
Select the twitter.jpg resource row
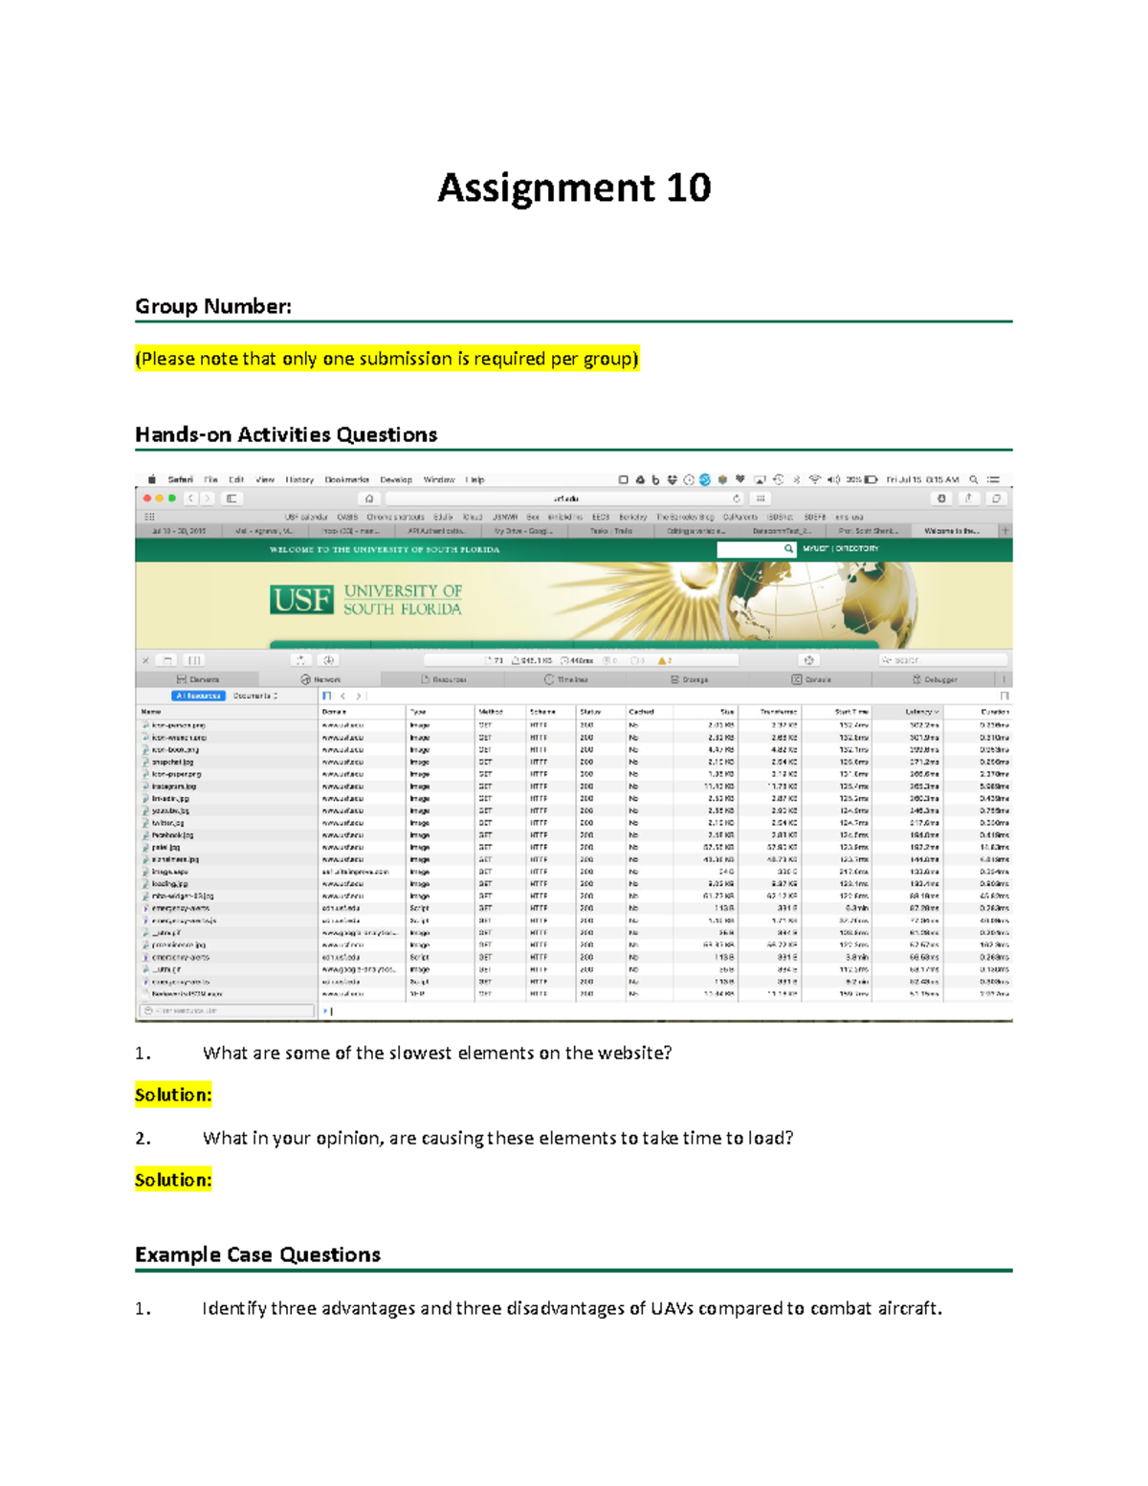point(574,823)
